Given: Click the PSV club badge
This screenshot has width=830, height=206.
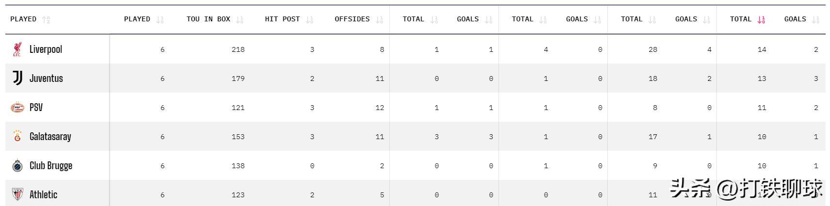Looking at the screenshot, I should 17,107.
